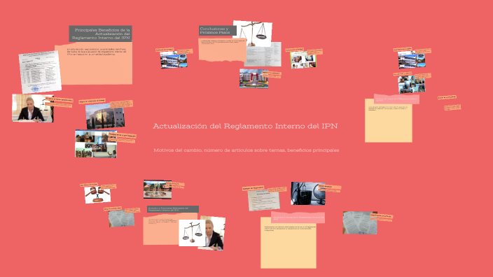Select the documents photo at the bottom right
The image size is (493, 277).
point(360,222)
